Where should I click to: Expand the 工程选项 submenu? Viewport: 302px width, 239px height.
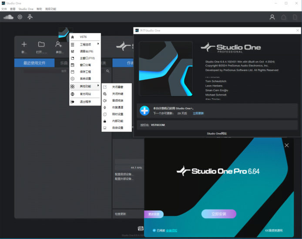(85, 45)
